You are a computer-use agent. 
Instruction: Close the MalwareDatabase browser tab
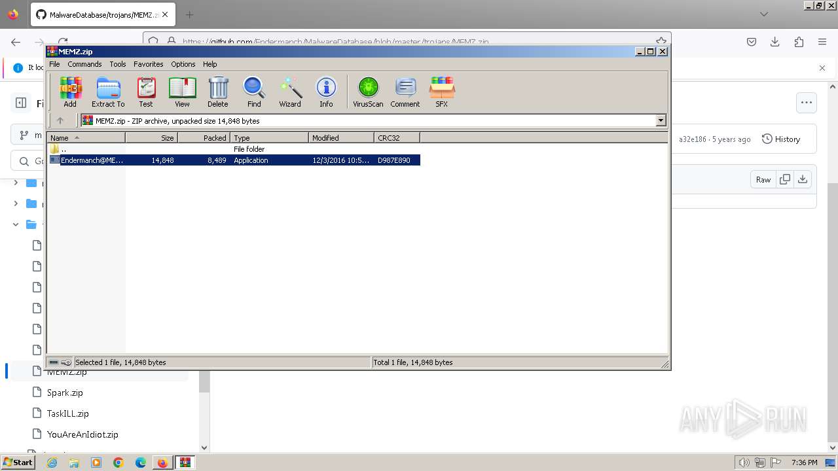(x=164, y=14)
